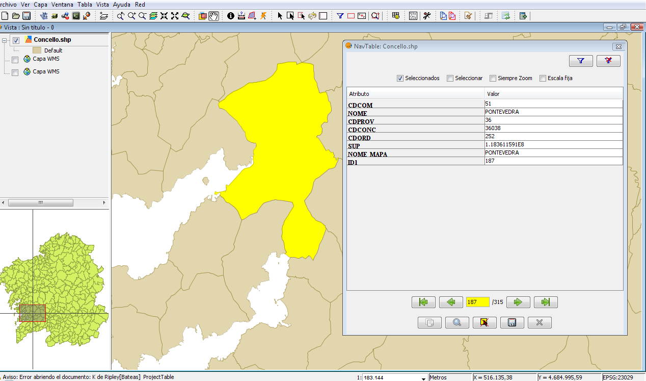Click the Zoom out magnifier icon
The height and width of the screenshot is (381, 646).
(x=142, y=16)
